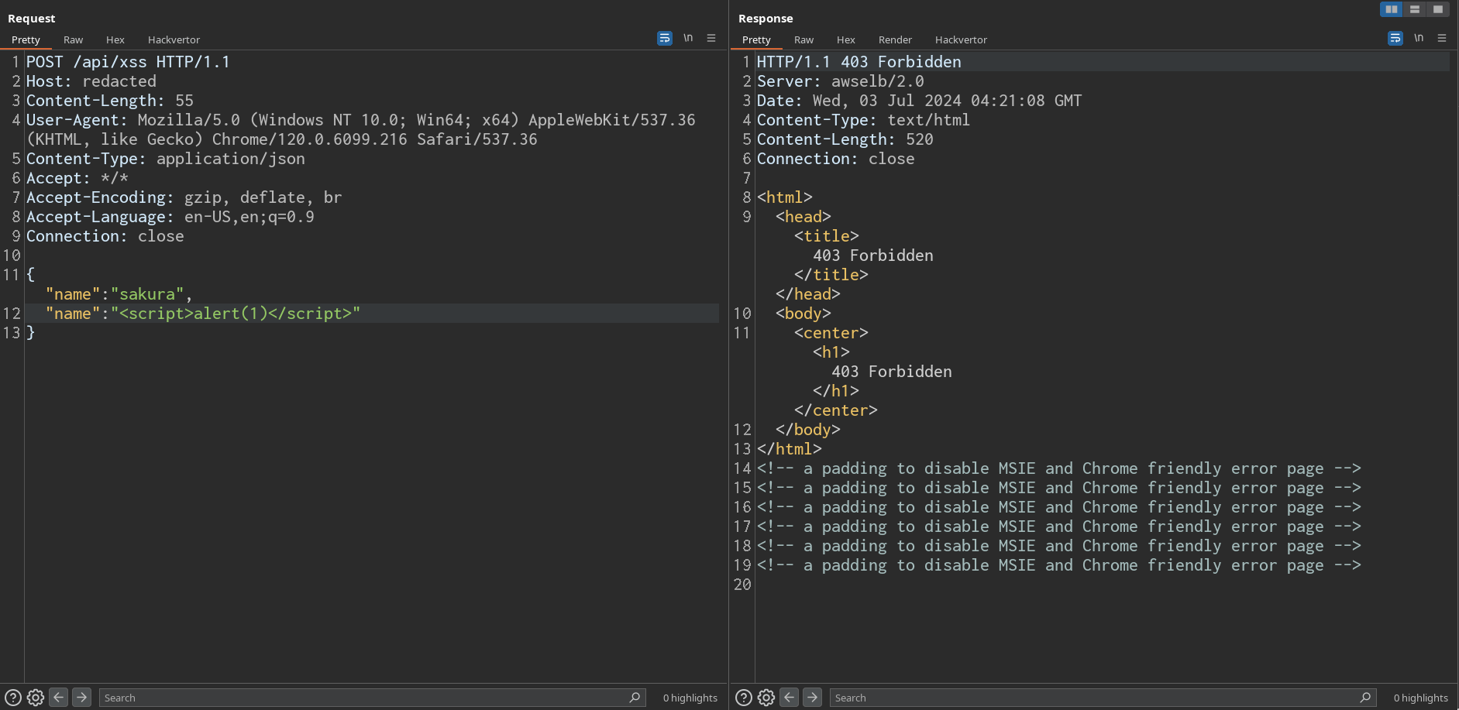Screen dimensions: 1459x710
Task: Show non-printable characters in the Response panel
Action: pos(1419,38)
